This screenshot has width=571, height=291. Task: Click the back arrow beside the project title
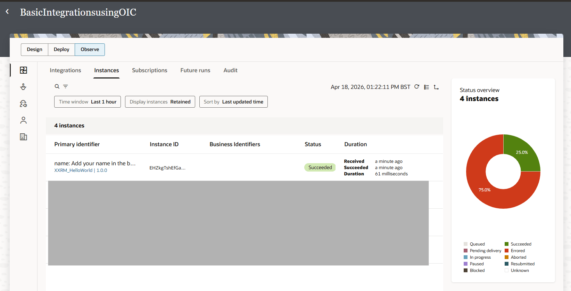pos(7,12)
